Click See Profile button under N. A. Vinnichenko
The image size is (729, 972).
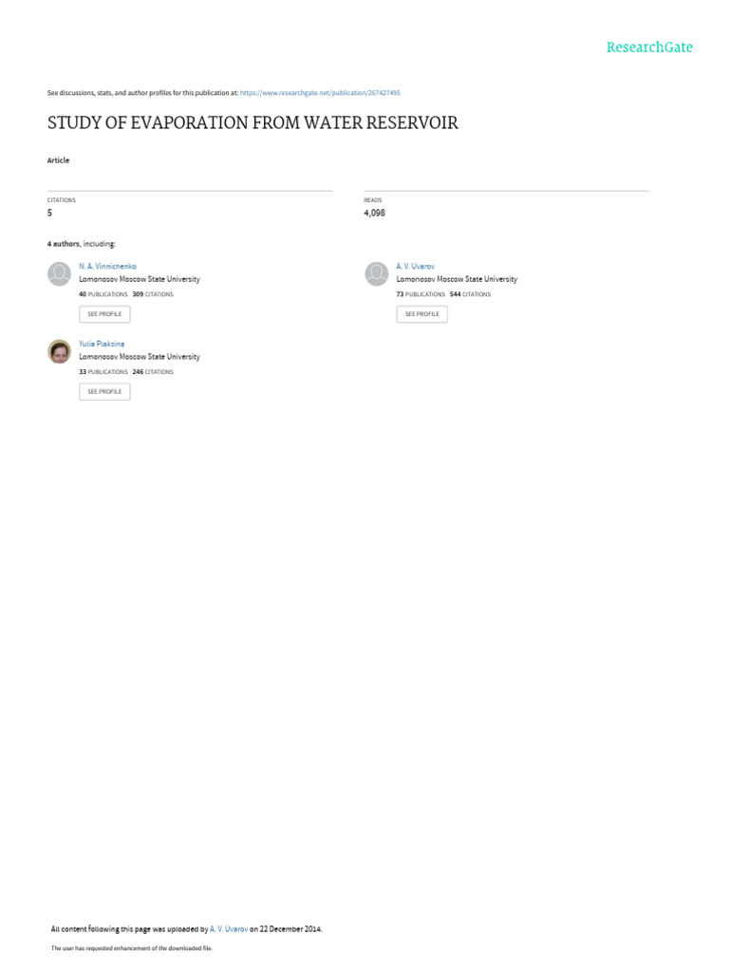coord(104,314)
